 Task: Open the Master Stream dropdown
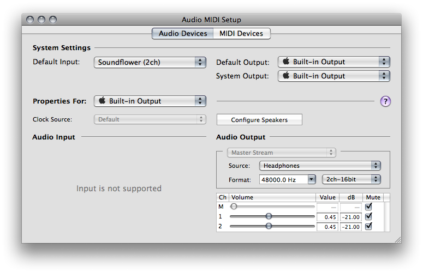coord(282,153)
